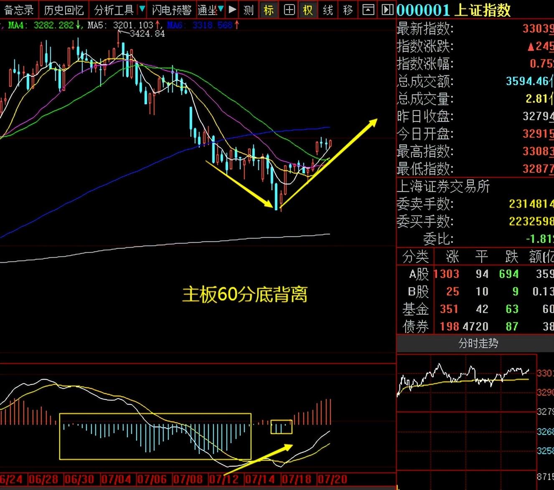
Task: Click the 07/14 date marker
Action: (x=260, y=479)
